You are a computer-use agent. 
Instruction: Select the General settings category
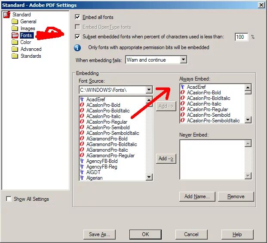point(28,22)
